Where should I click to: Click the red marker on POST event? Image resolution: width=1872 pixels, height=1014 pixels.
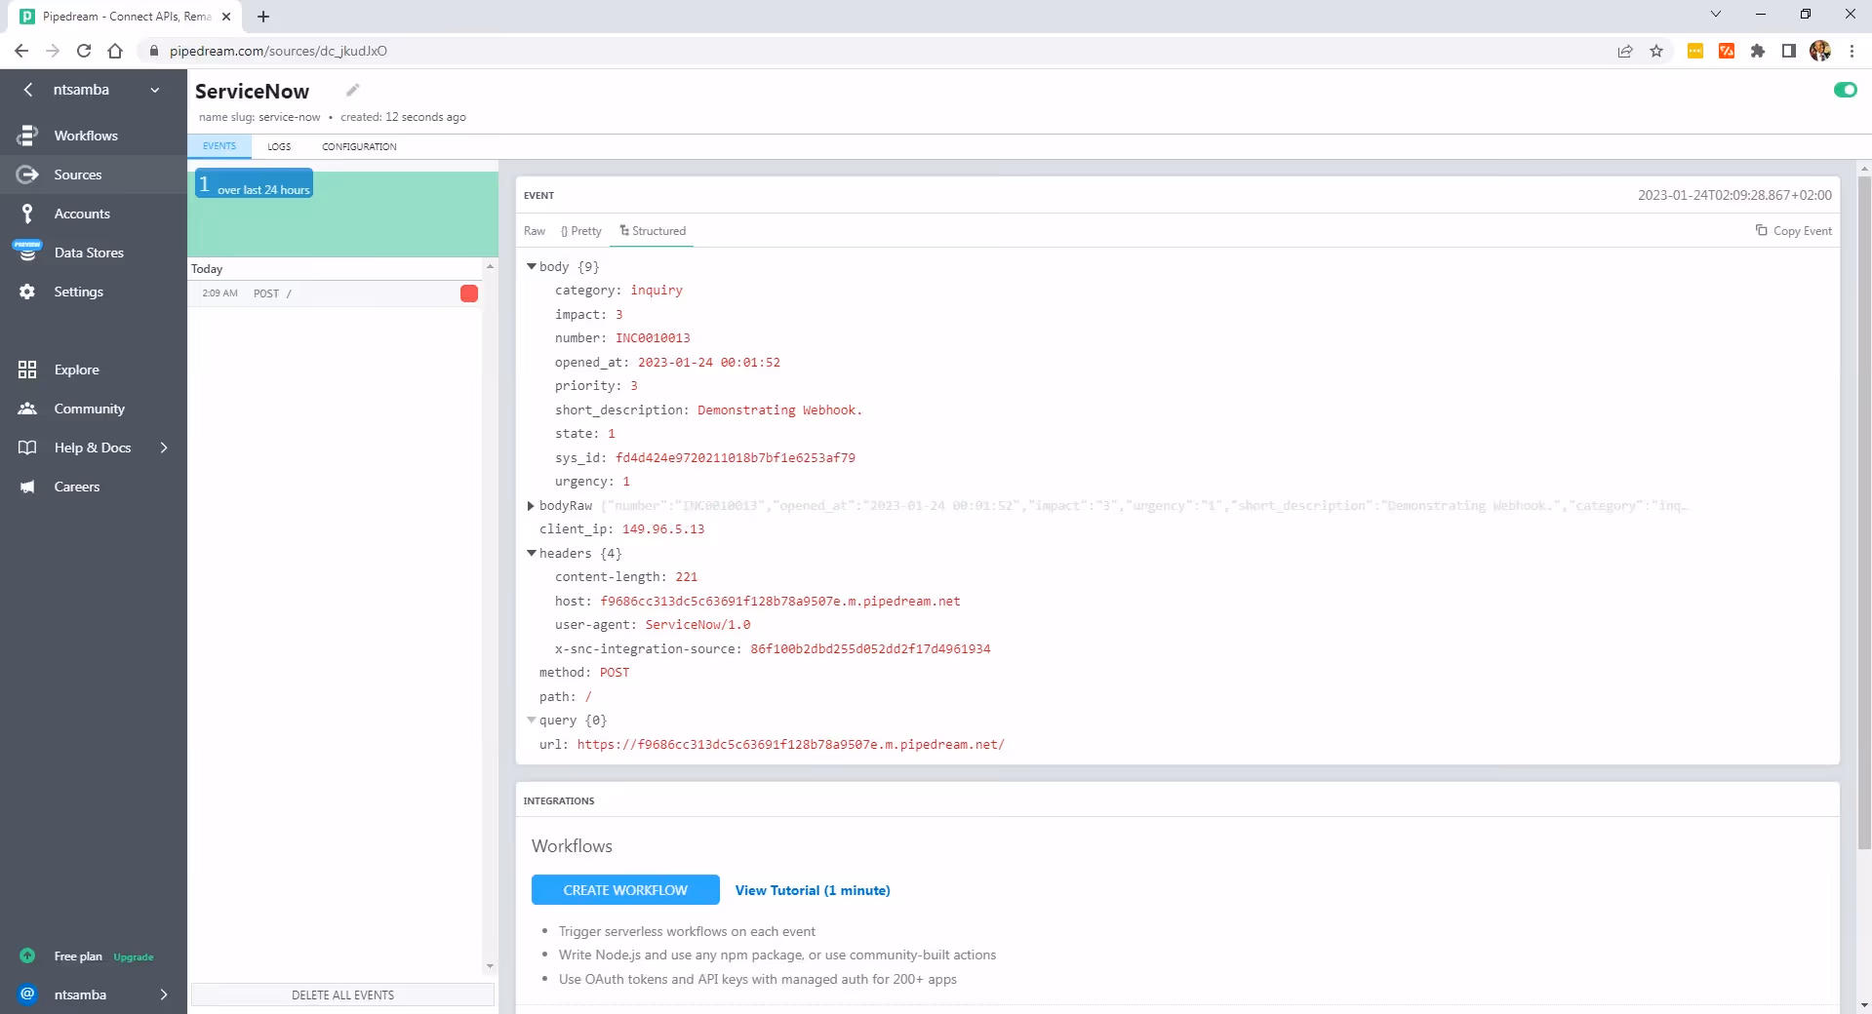pyautogui.click(x=469, y=293)
